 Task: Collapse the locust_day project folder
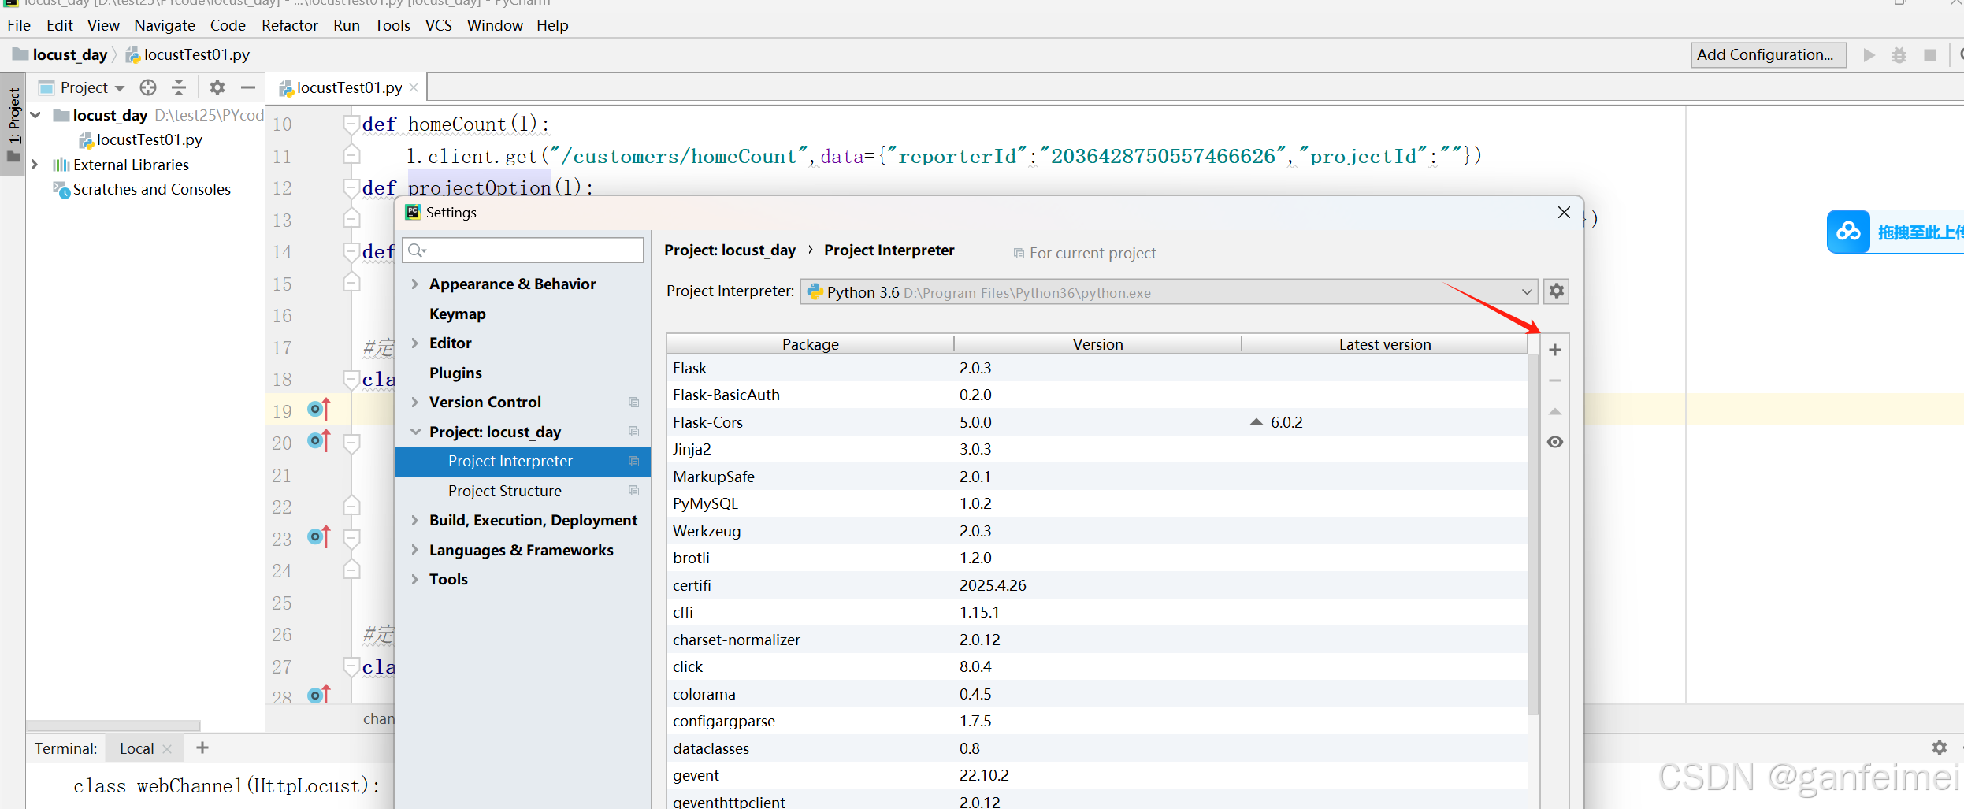(35, 115)
